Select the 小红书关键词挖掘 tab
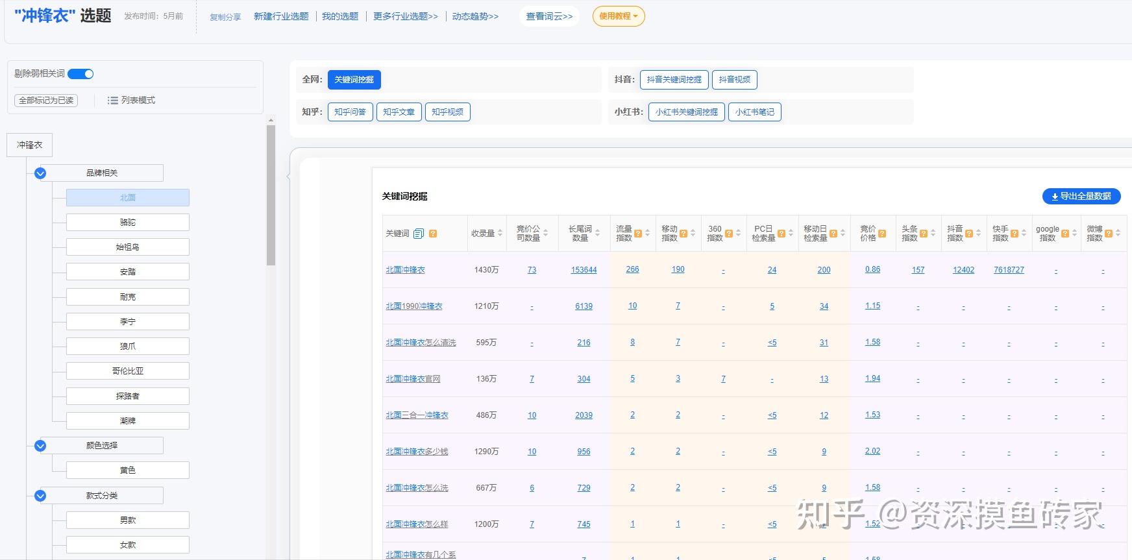This screenshot has height=560, width=1132. coord(687,112)
